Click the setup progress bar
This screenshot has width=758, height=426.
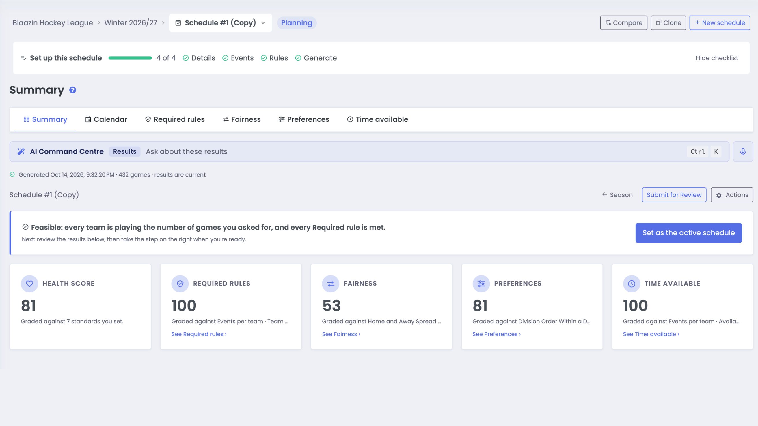130,58
